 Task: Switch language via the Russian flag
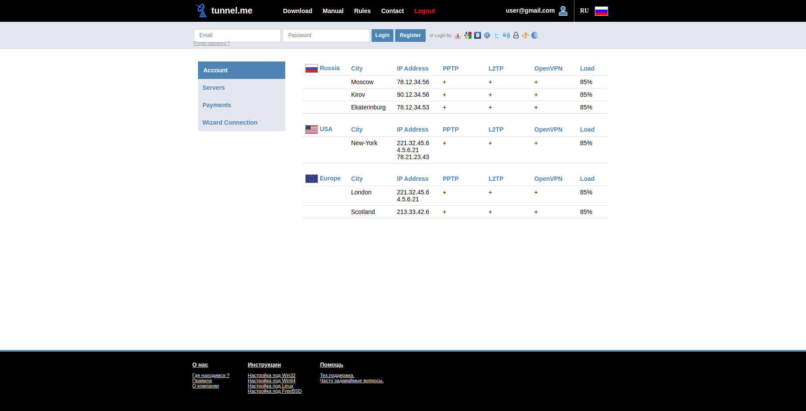click(601, 11)
